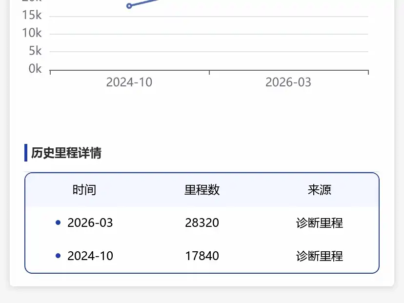The image size is (404, 303).
Task: Click the 5k y-axis label
Action: tap(35, 51)
